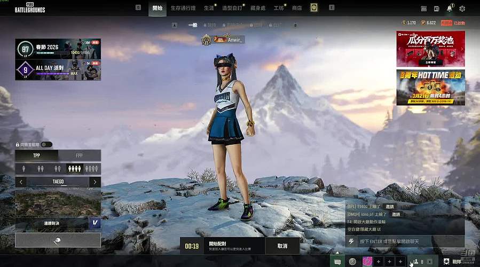Add teammate in first plus slot
The height and width of the screenshot is (267, 480).
point(379,262)
